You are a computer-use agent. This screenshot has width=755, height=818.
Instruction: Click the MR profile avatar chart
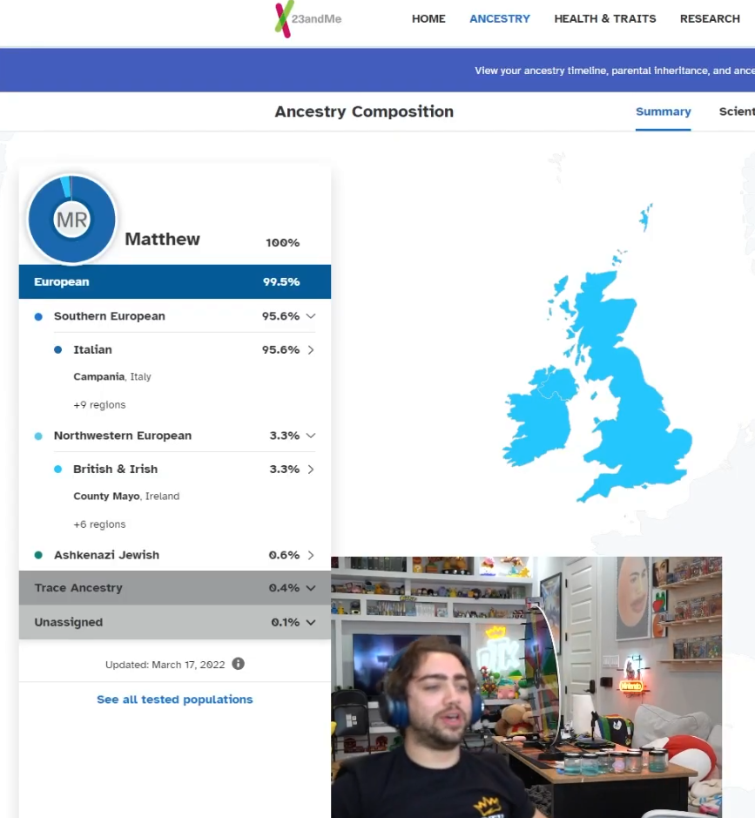[72, 220]
